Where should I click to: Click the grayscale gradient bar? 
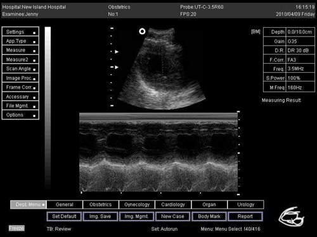pyautogui.click(x=48, y=108)
